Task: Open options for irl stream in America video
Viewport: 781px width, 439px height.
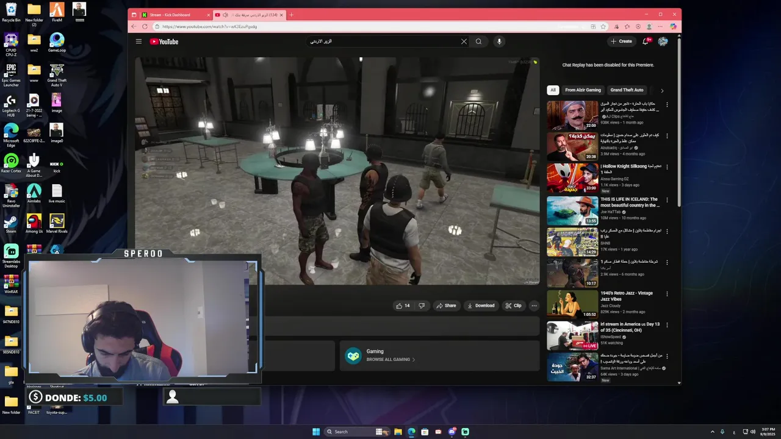Action: click(x=667, y=325)
